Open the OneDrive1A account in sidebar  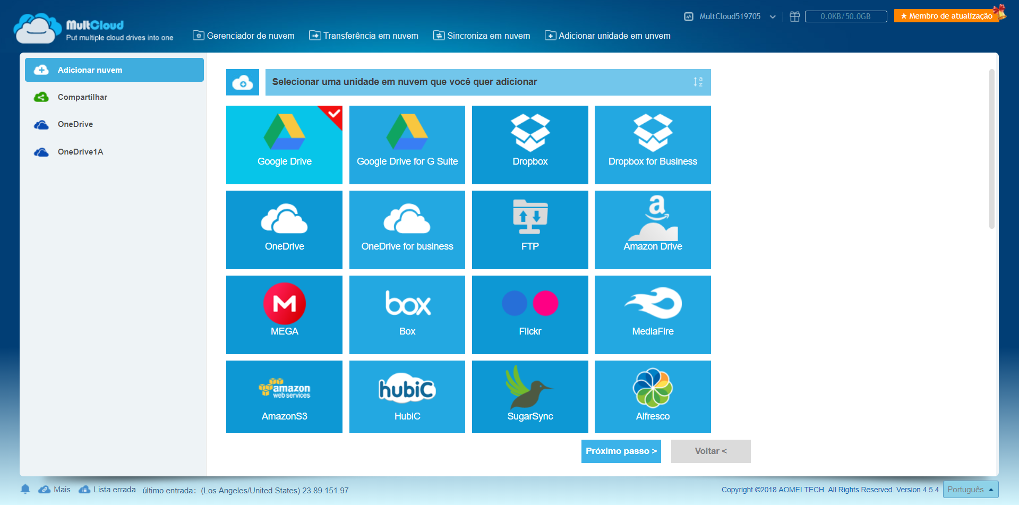(x=114, y=152)
